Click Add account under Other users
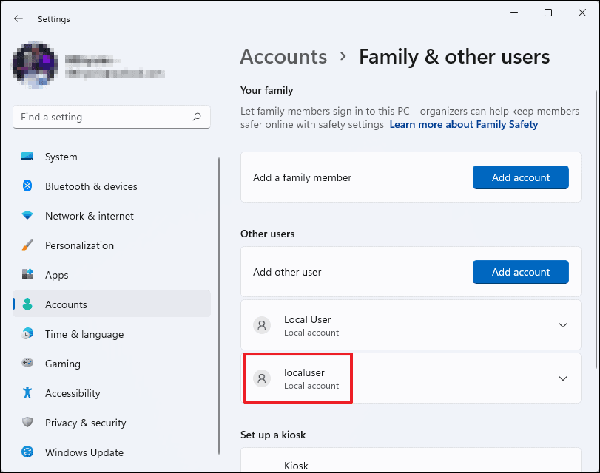600x473 pixels. coord(520,272)
